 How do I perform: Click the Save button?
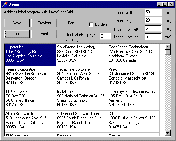click(17, 23)
